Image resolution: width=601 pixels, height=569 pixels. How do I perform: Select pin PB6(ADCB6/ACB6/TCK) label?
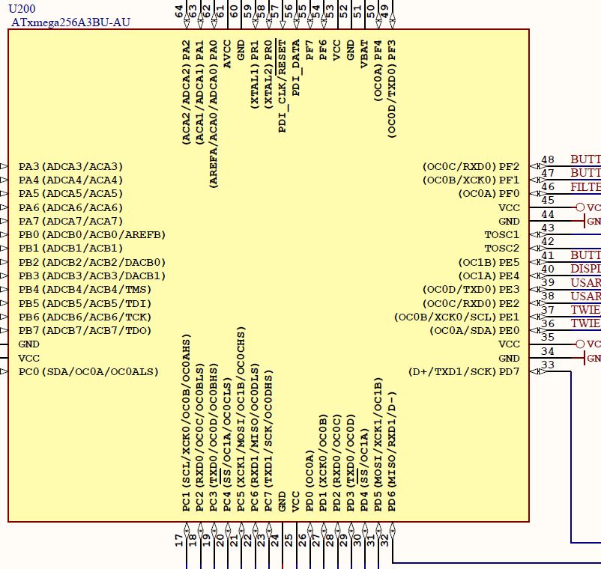point(85,317)
